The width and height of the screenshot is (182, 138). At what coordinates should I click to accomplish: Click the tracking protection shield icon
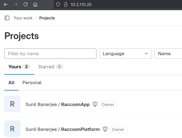click(x=58, y=4)
